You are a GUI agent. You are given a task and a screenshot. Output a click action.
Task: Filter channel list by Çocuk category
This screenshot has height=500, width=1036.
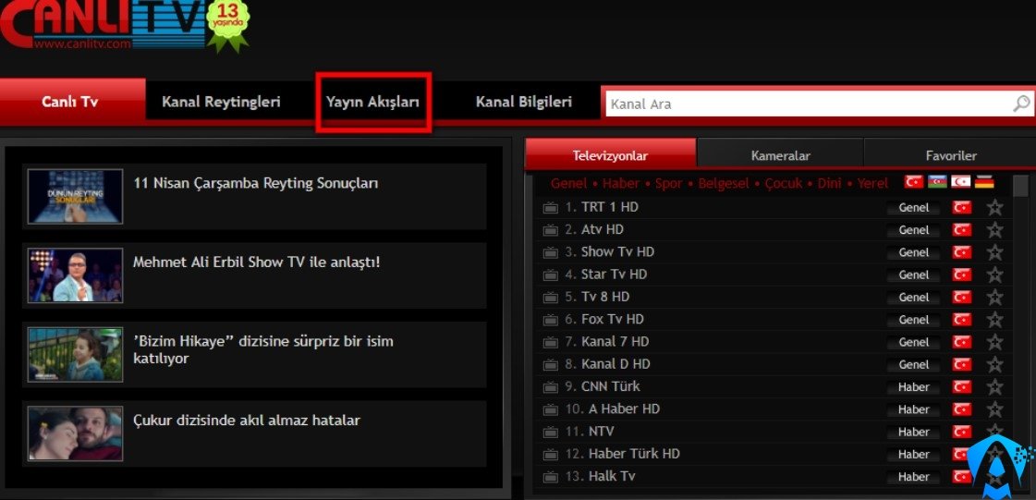click(x=784, y=183)
